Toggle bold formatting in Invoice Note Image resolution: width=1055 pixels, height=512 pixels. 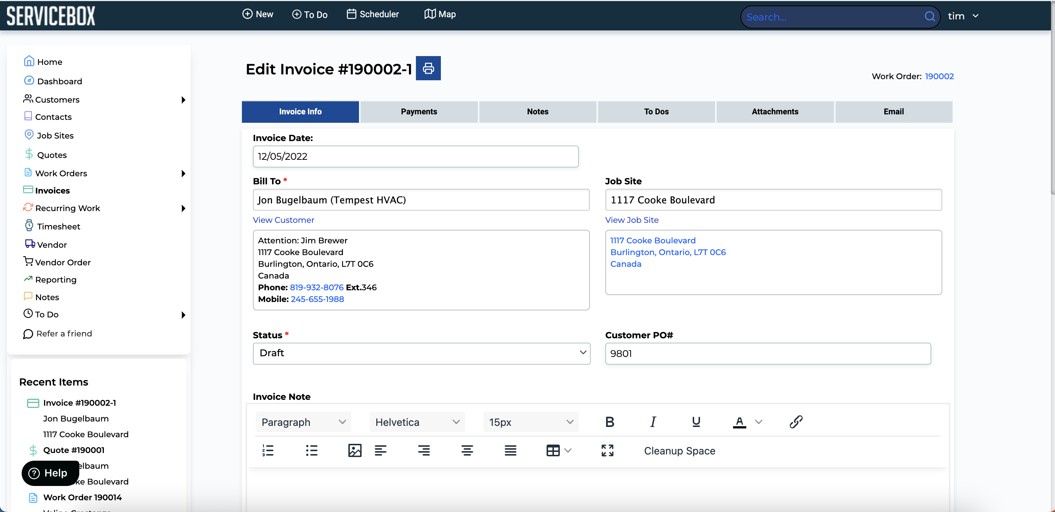(x=609, y=421)
